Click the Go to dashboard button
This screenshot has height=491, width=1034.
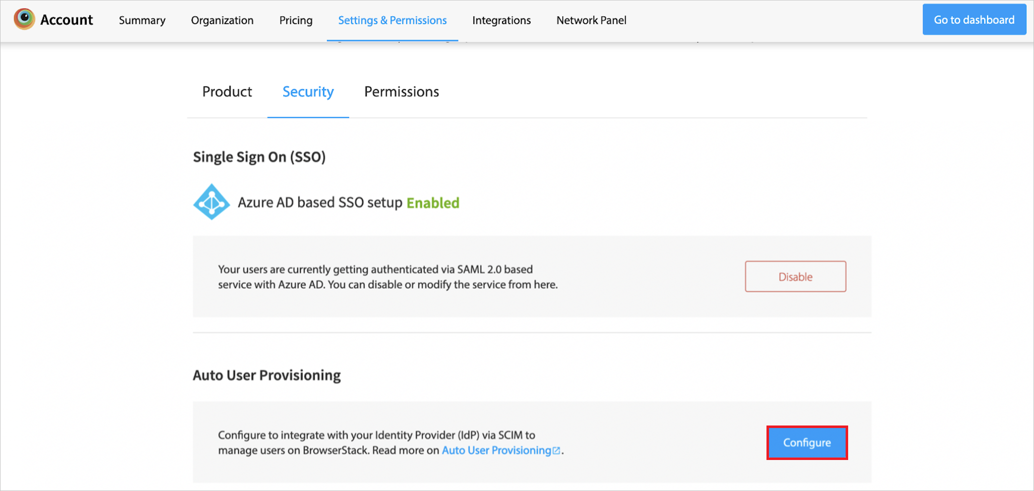974,19
